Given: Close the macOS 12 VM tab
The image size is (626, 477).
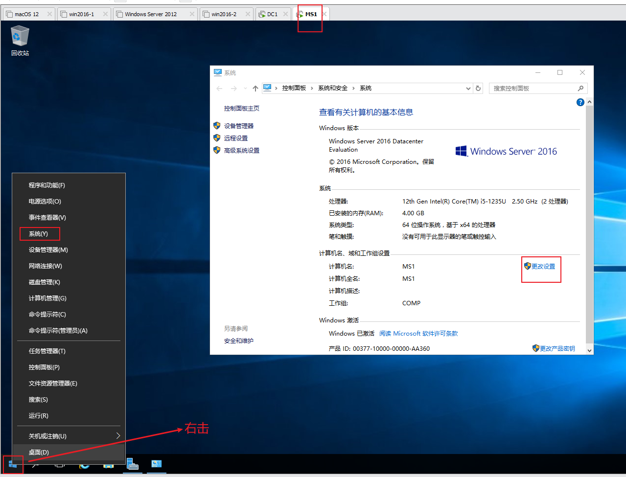Looking at the screenshot, I should click(x=49, y=14).
